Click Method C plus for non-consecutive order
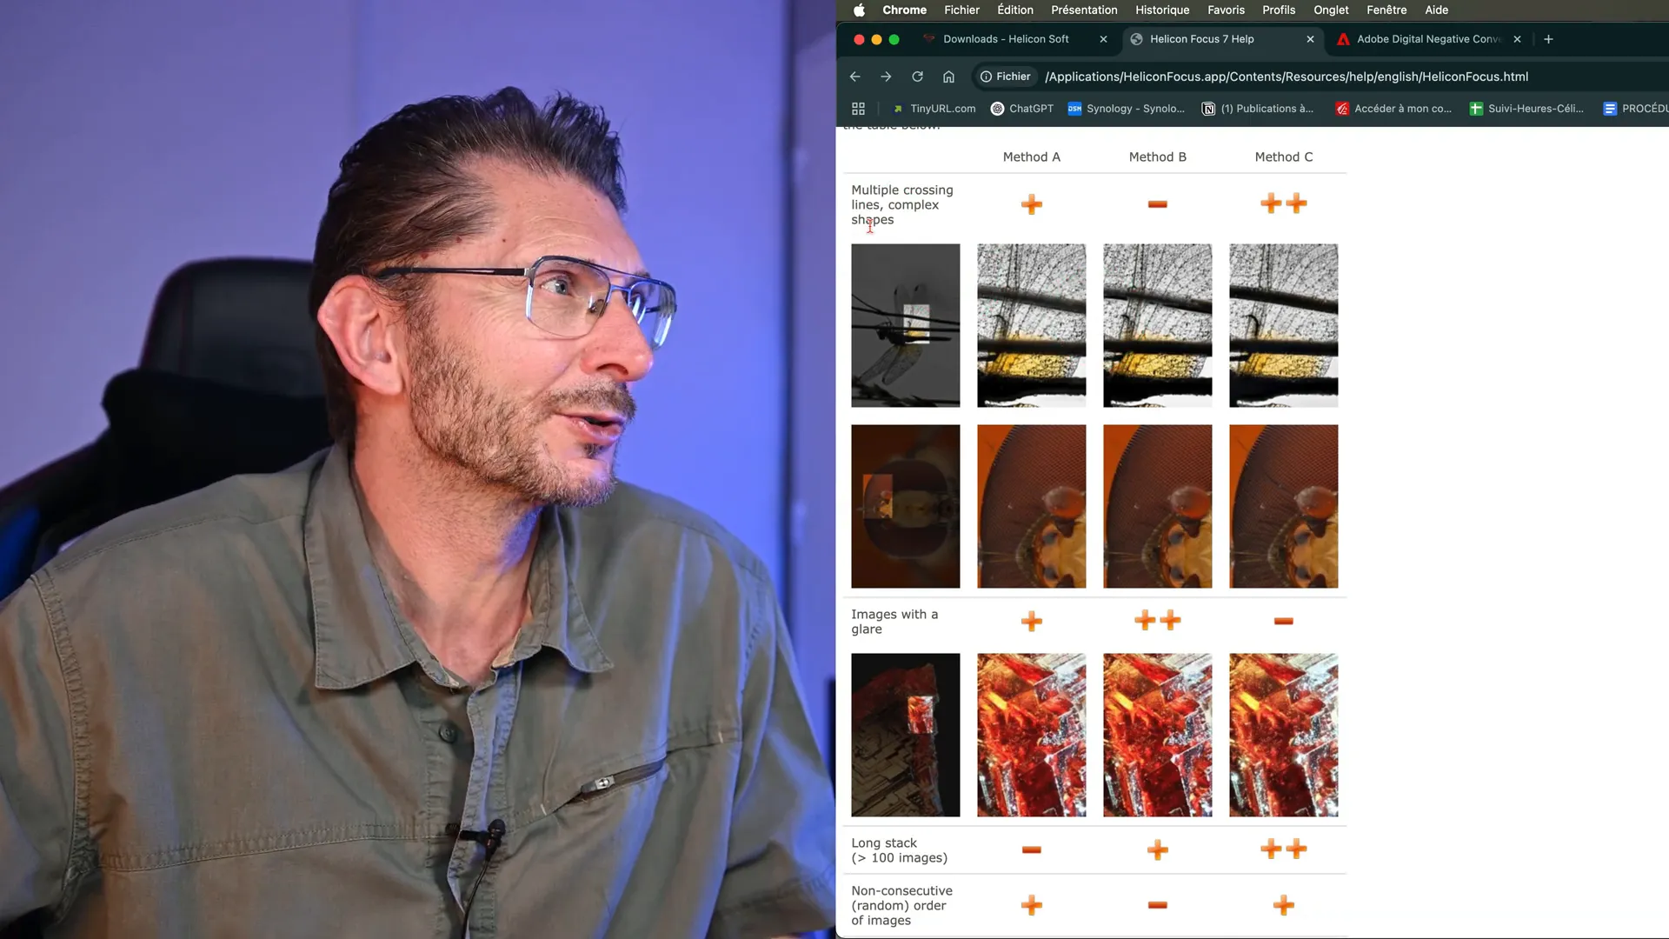 pos(1283,905)
